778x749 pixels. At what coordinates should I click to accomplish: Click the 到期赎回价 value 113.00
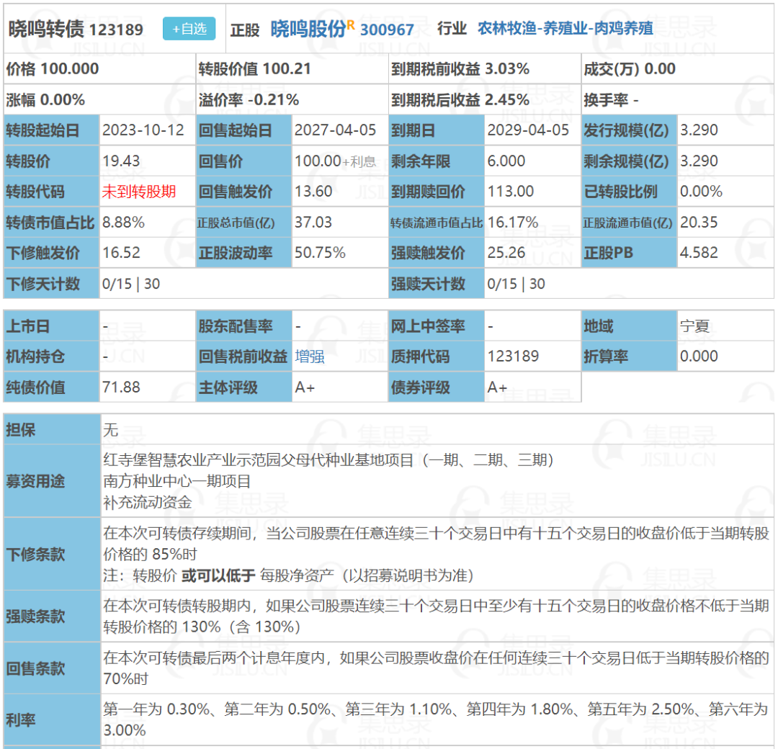pyautogui.click(x=511, y=192)
